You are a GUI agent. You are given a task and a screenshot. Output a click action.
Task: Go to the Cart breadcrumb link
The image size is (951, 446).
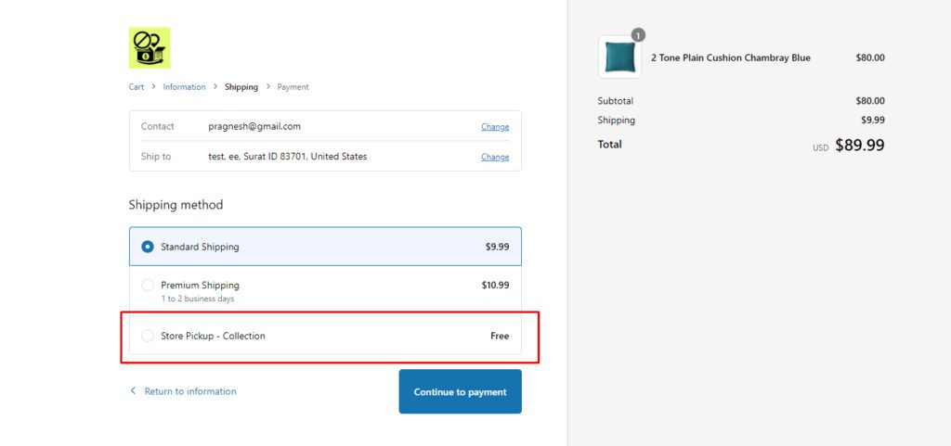click(x=137, y=87)
